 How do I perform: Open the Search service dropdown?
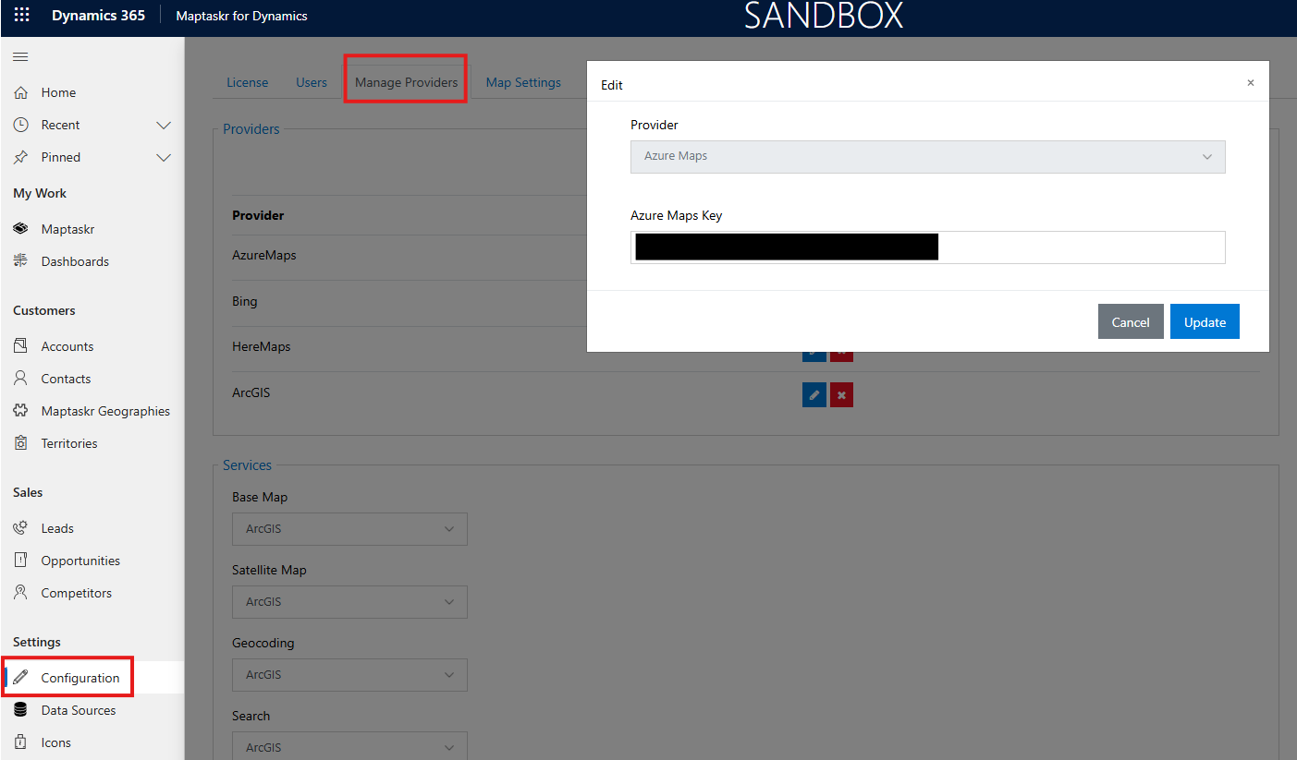tap(349, 746)
